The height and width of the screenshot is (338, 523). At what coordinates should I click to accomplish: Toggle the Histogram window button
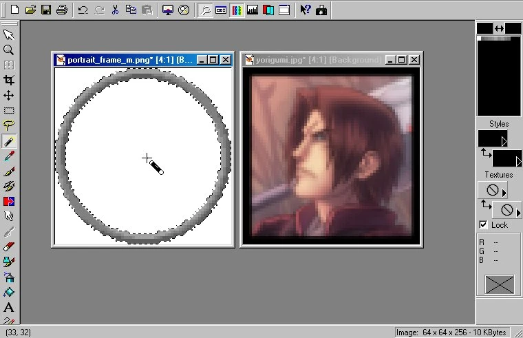click(253, 10)
